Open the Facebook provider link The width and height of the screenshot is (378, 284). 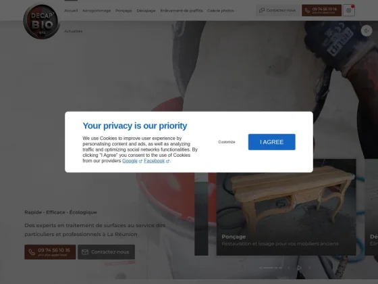155,161
